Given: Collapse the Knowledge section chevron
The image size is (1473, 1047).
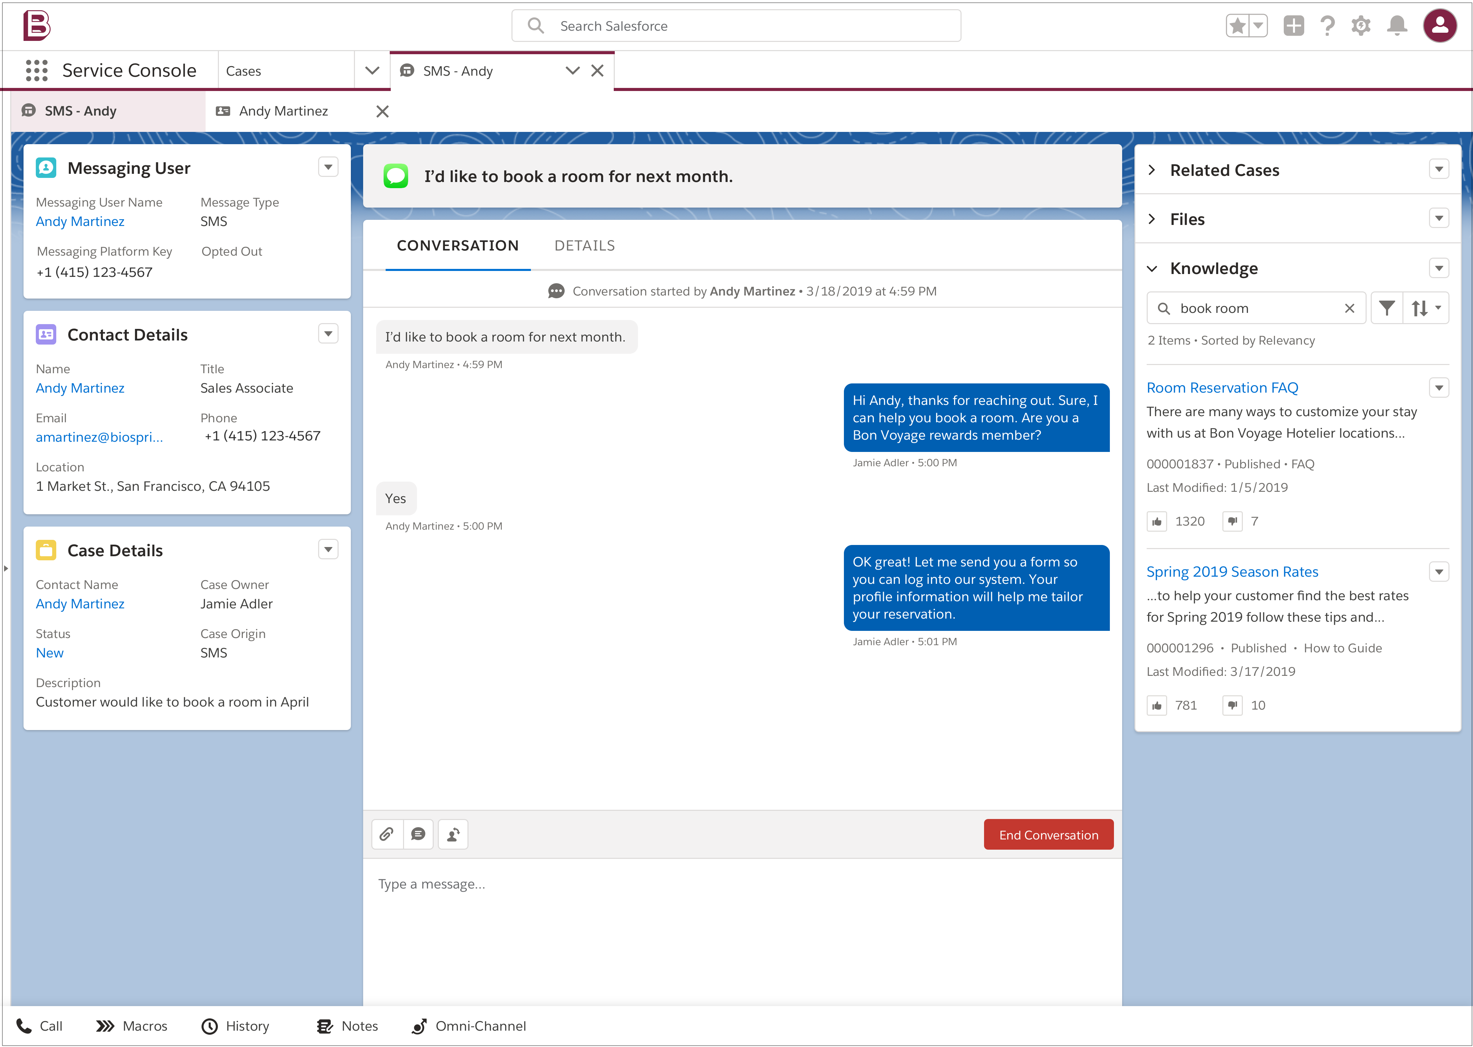Looking at the screenshot, I should coord(1153,268).
